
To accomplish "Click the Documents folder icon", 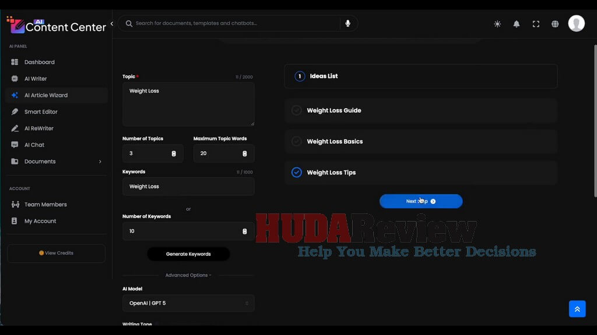I will 15,162.
